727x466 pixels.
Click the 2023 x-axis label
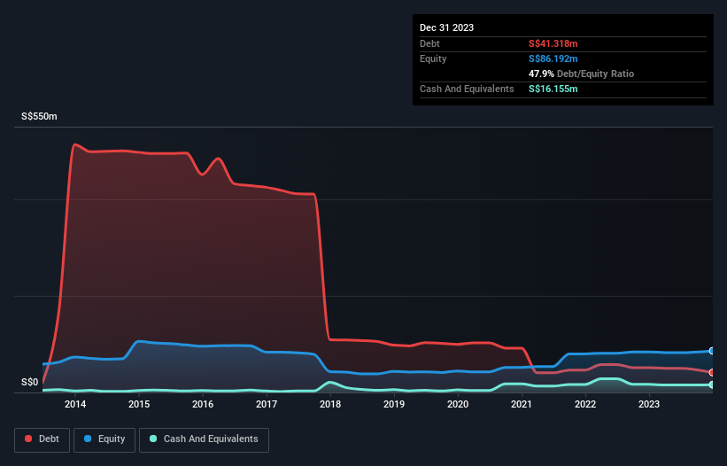(x=649, y=404)
